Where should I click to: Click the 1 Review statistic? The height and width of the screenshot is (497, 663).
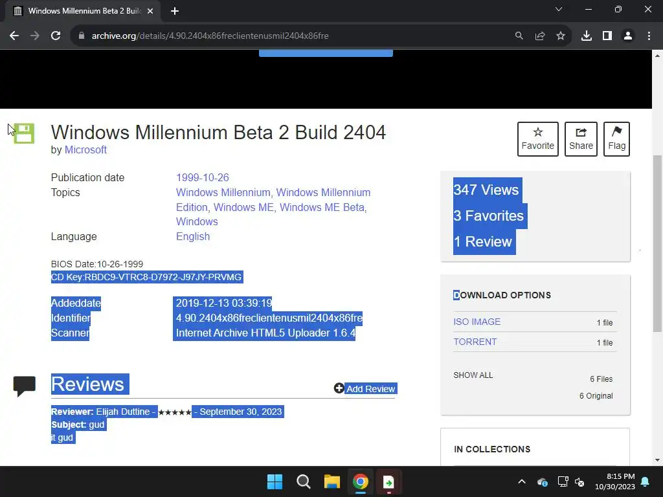coord(483,242)
